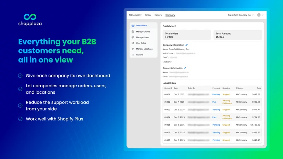
Task: Click checkmark icon beside Shopify Plus bullet
Action: pyautogui.click(x=20, y=119)
